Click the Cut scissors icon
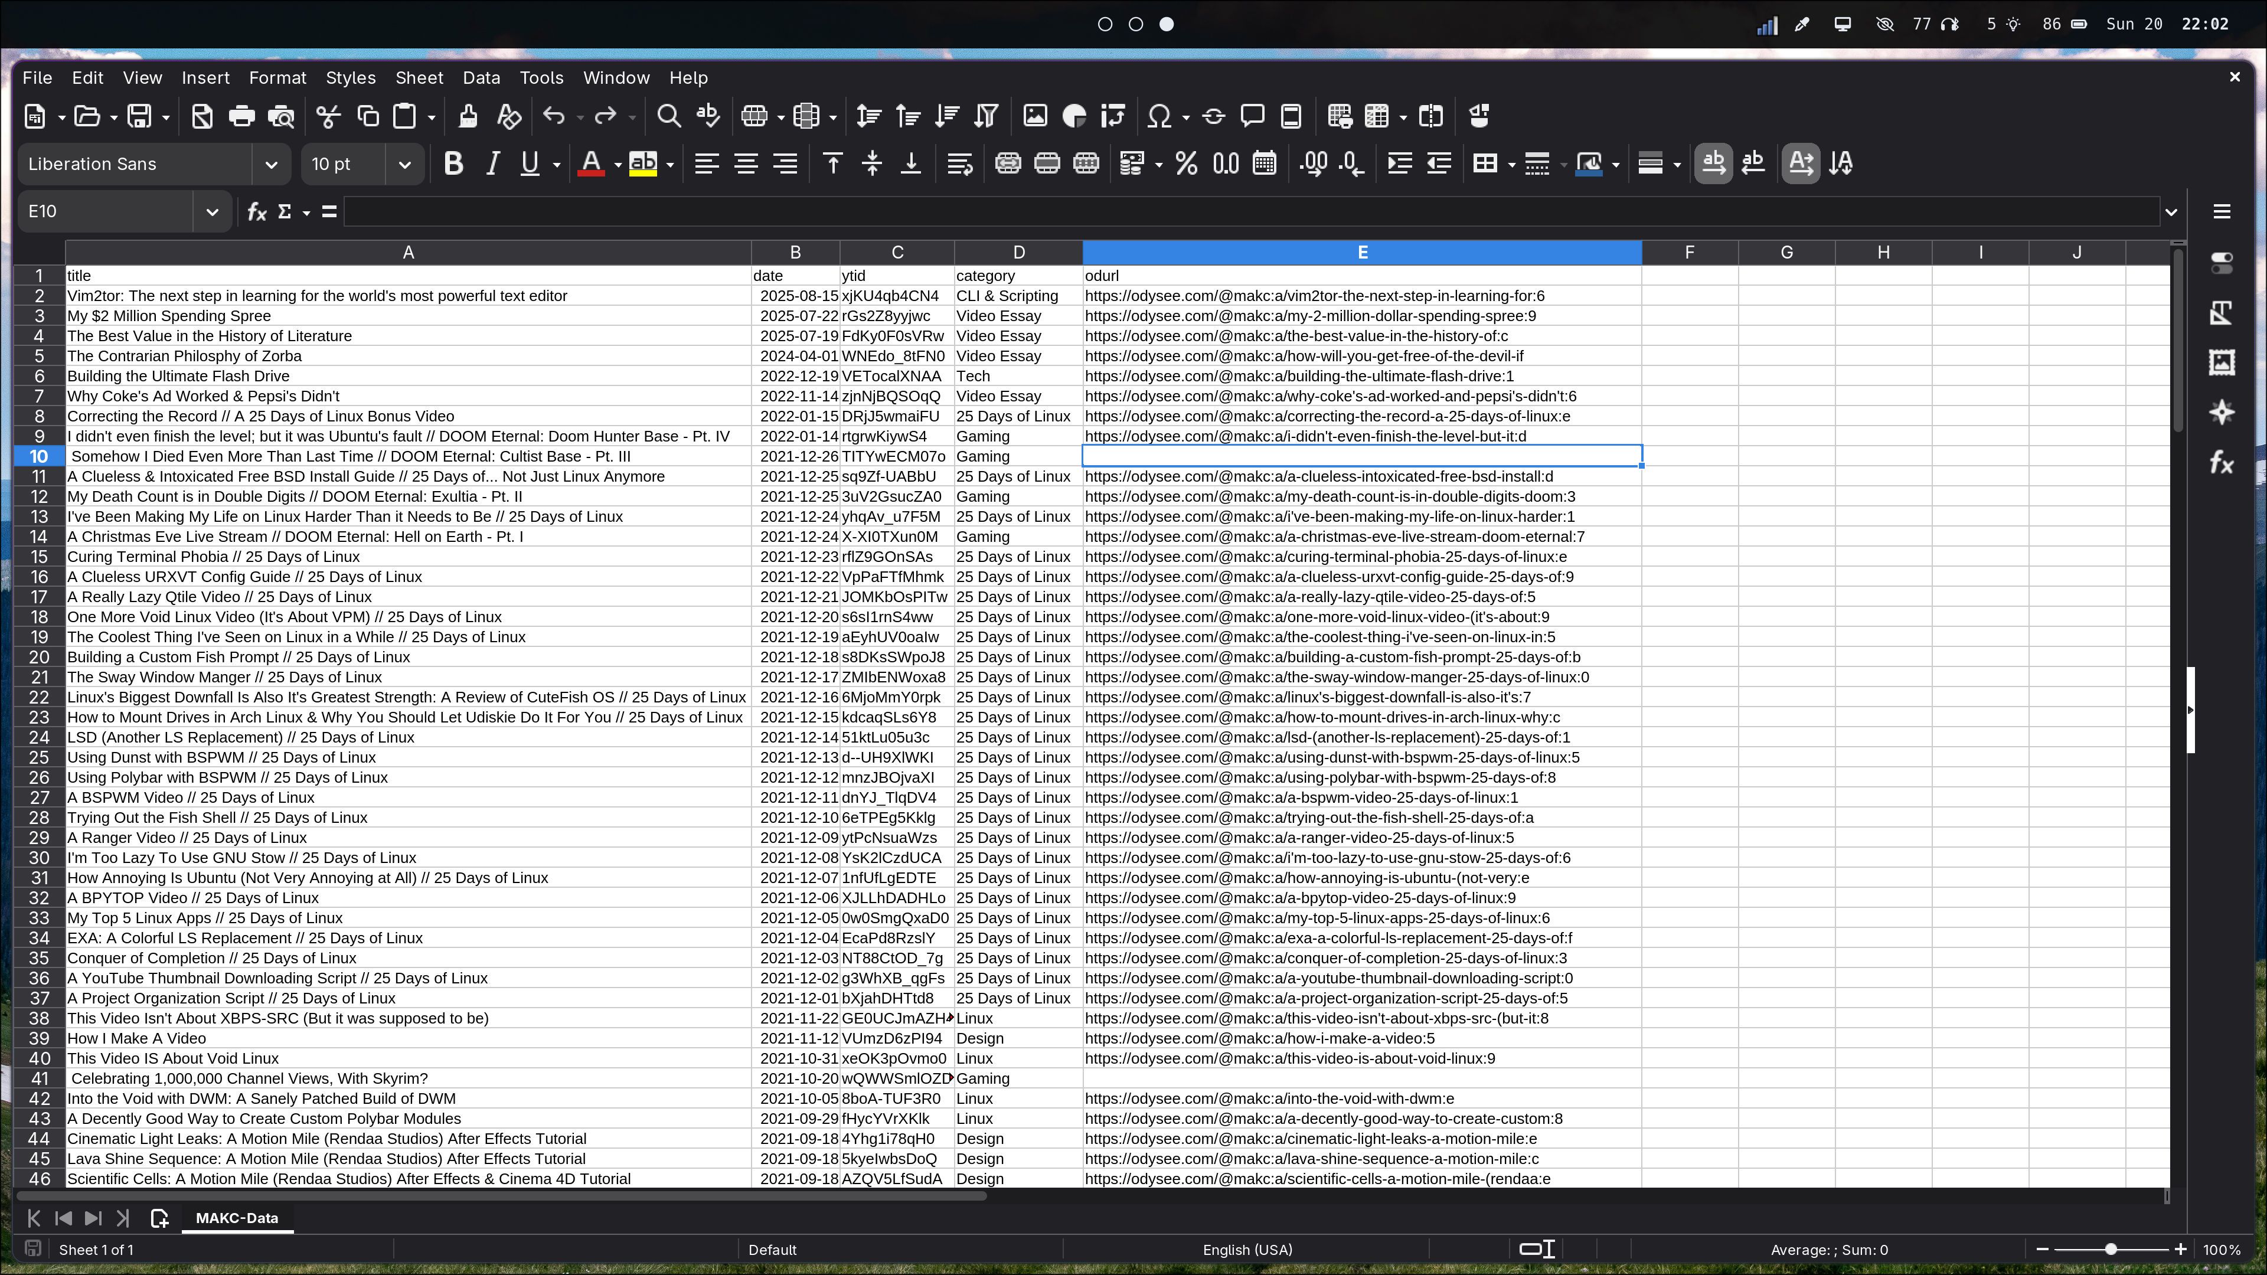The width and height of the screenshot is (2267, 1275). [x=328, y=116]
